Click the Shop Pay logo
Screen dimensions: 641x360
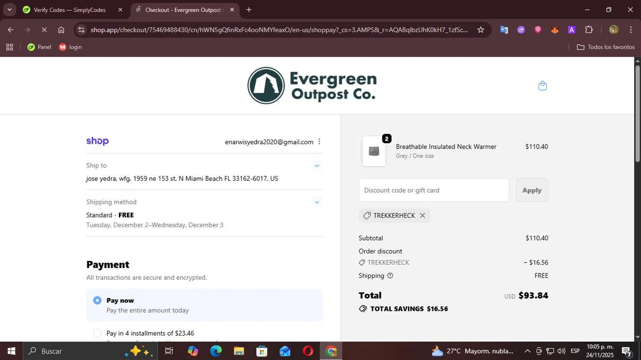coord(97,141)
